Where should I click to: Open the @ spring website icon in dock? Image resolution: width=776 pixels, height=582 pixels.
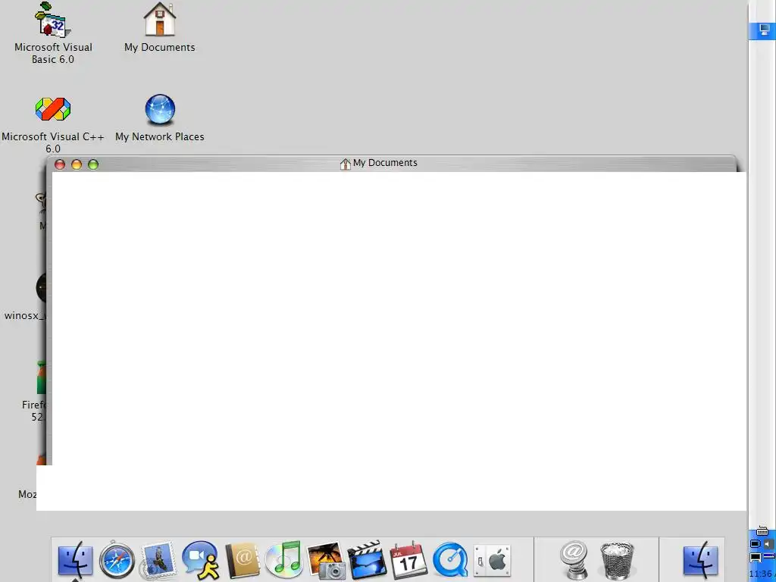click(574, 561)
